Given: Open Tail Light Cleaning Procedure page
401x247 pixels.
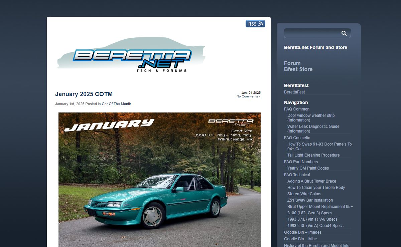Looking at the screenshot, I should click(x=313, y=155).
